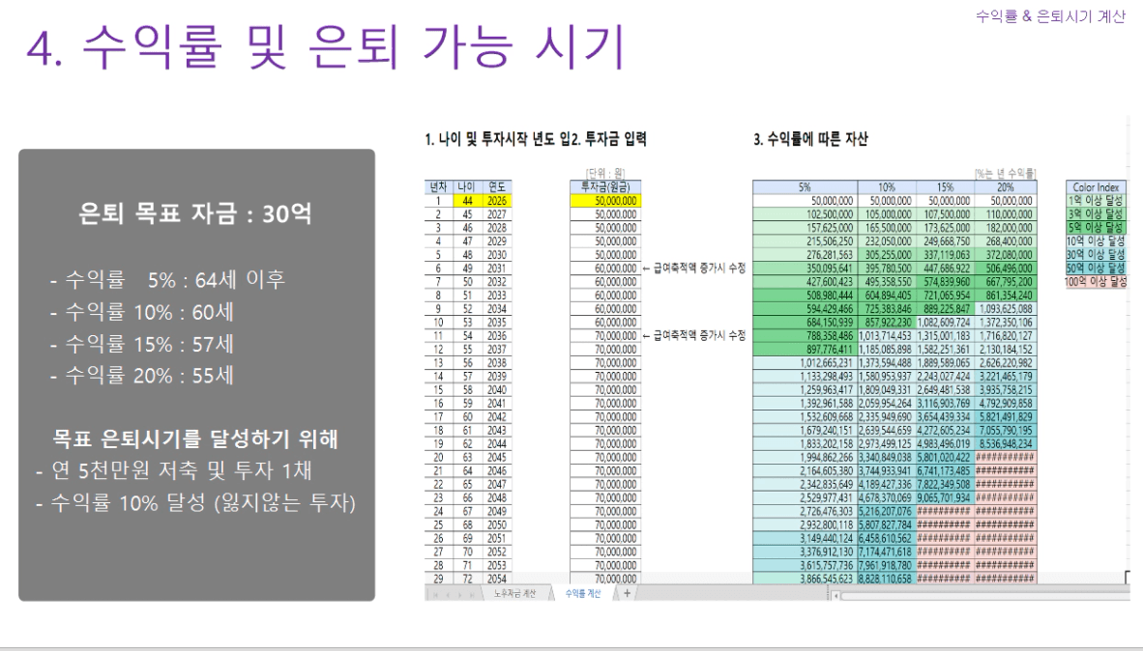Click the 연도 column header

click(496, 187)
